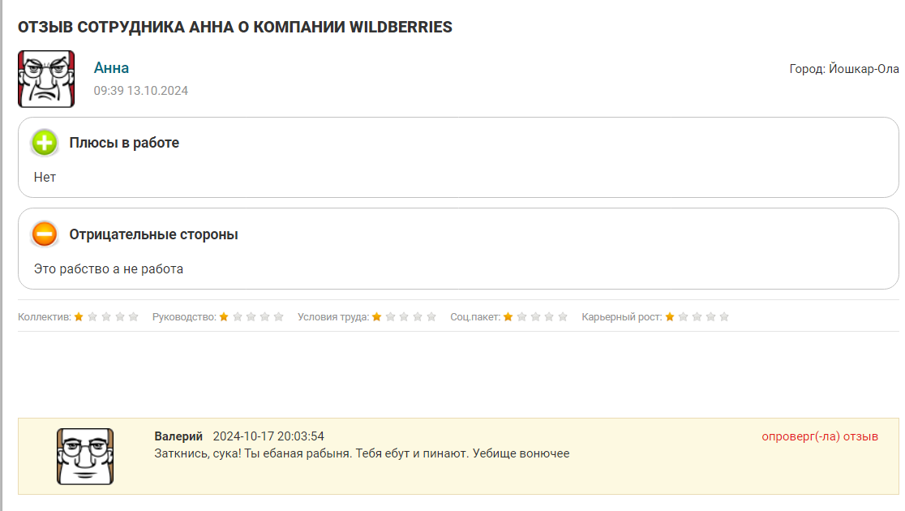This screenshot has height=511, width=905.
Task: Click the last star of Условия труда rating
Action: click(431, 317)
